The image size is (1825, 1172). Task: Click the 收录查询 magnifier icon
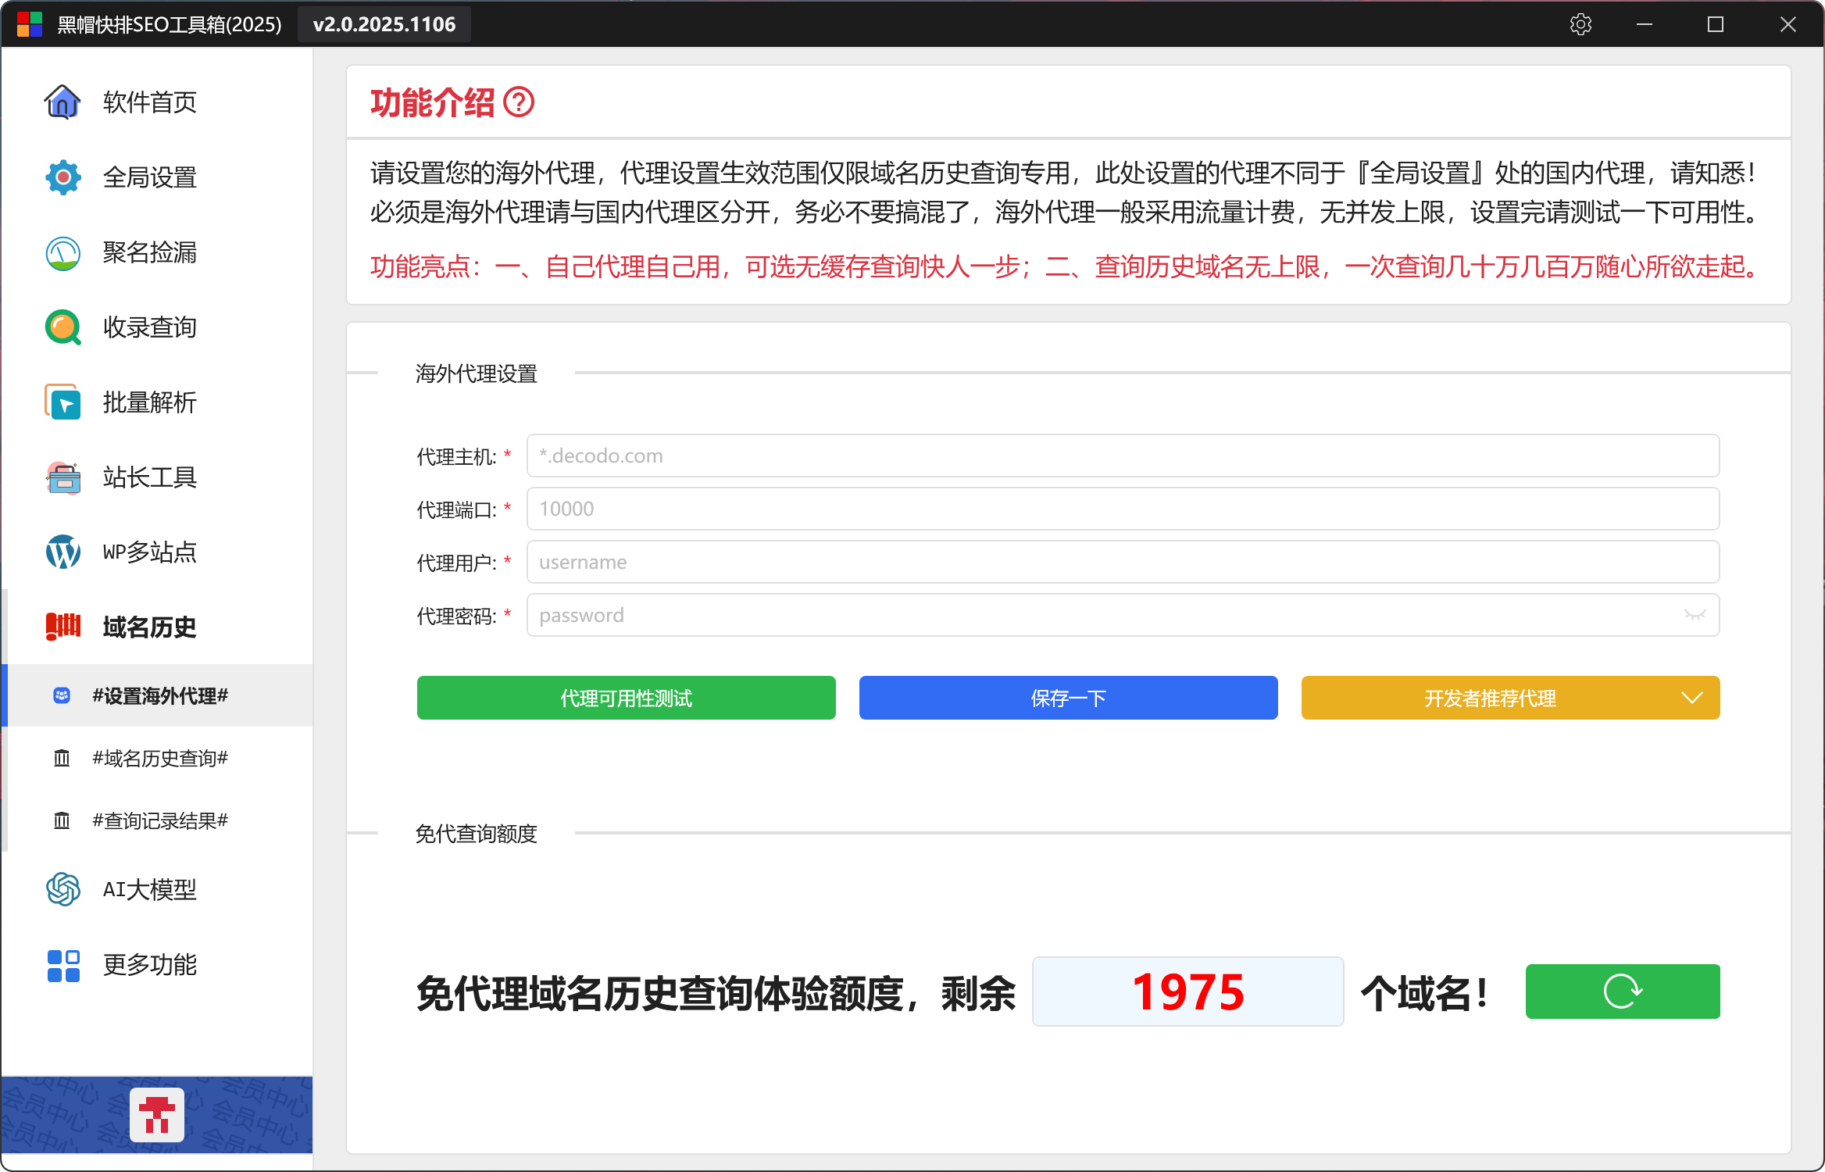click(62, 327)
